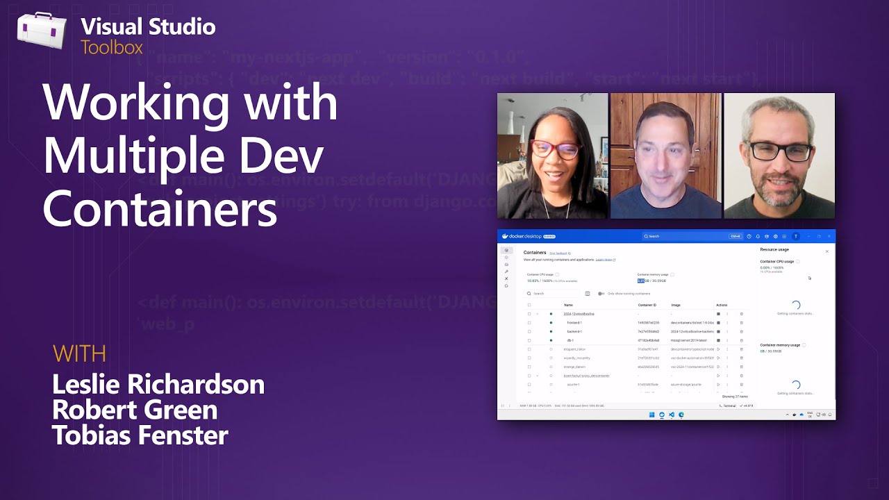This screenshot has width=889, height=500.
Task: Stop the 2024-12vstoolboxlive container group
Action: point(718,314)
